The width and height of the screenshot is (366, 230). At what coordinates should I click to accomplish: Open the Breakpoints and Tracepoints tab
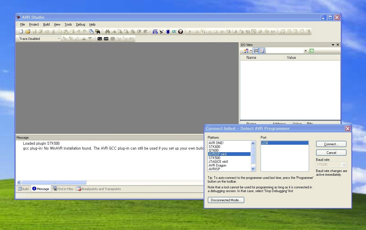click(x=99, y=189)
